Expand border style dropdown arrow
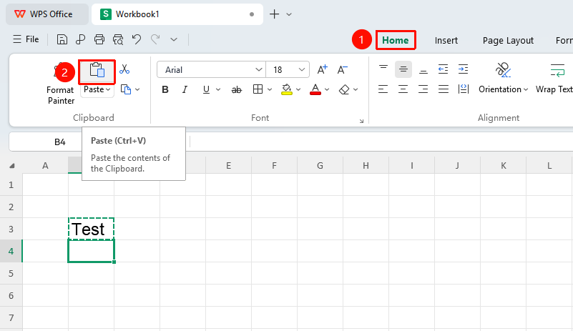The image size is (573, 331). click(x=270, y=89)
